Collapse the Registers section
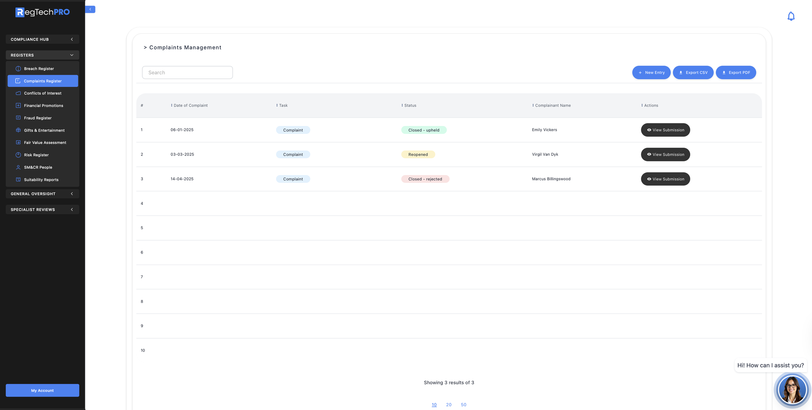The height and width of the screenshot is (410, 812). point(42,55)
